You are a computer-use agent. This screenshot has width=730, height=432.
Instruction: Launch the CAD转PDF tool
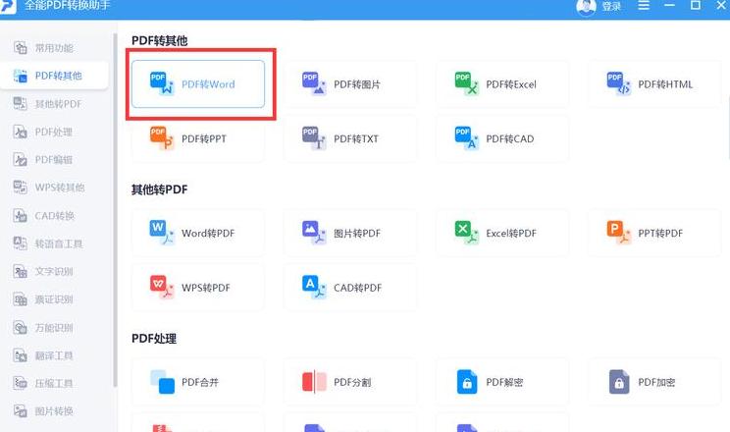click(350, 288)
